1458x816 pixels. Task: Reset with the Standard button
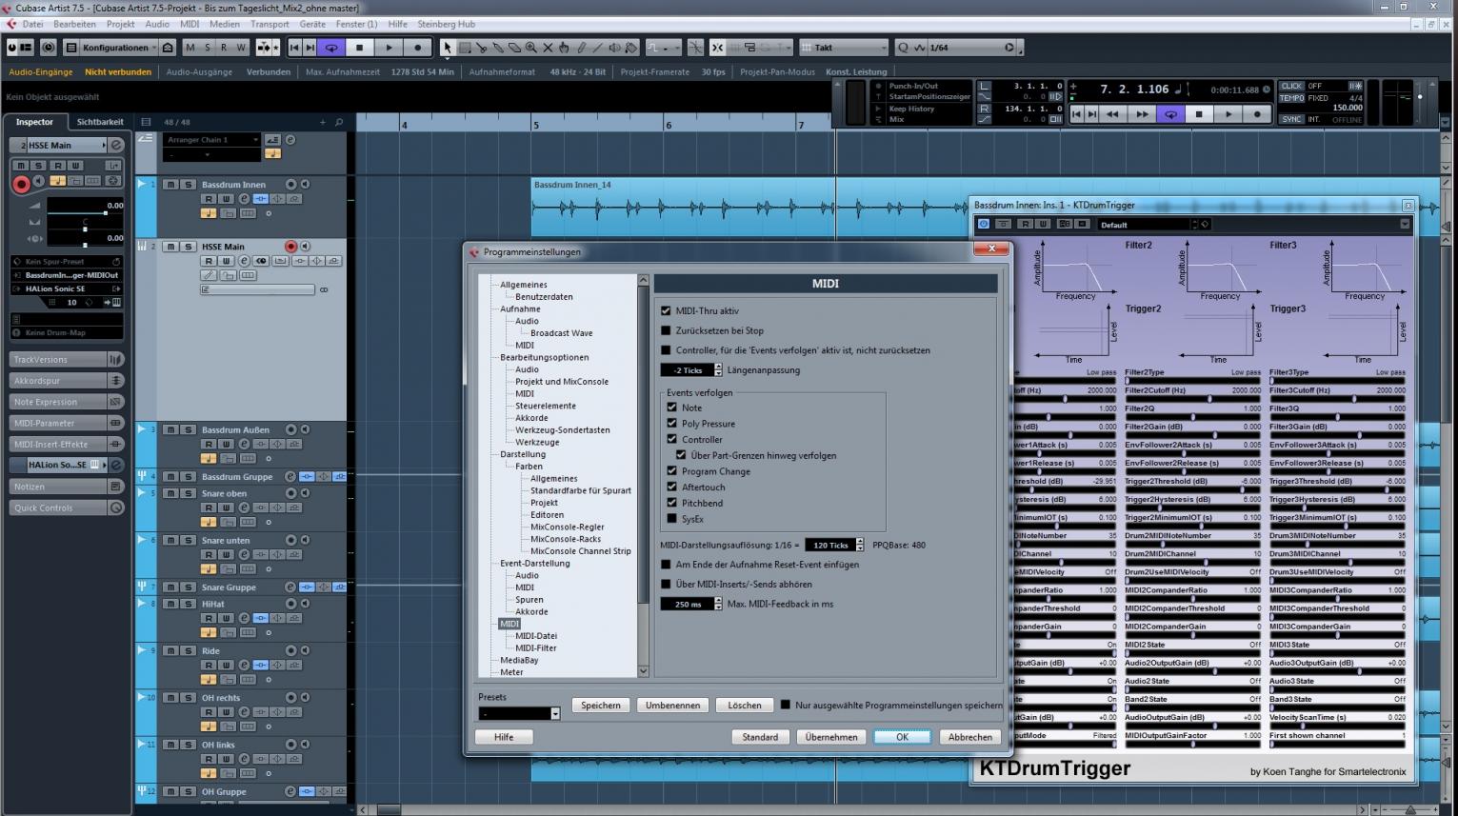760,737
